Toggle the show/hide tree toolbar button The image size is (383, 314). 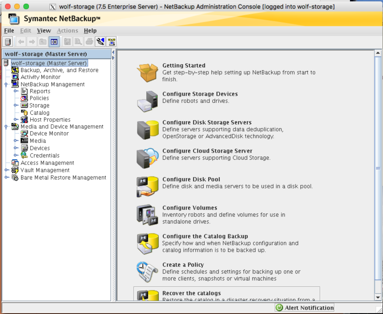point(54,42)
